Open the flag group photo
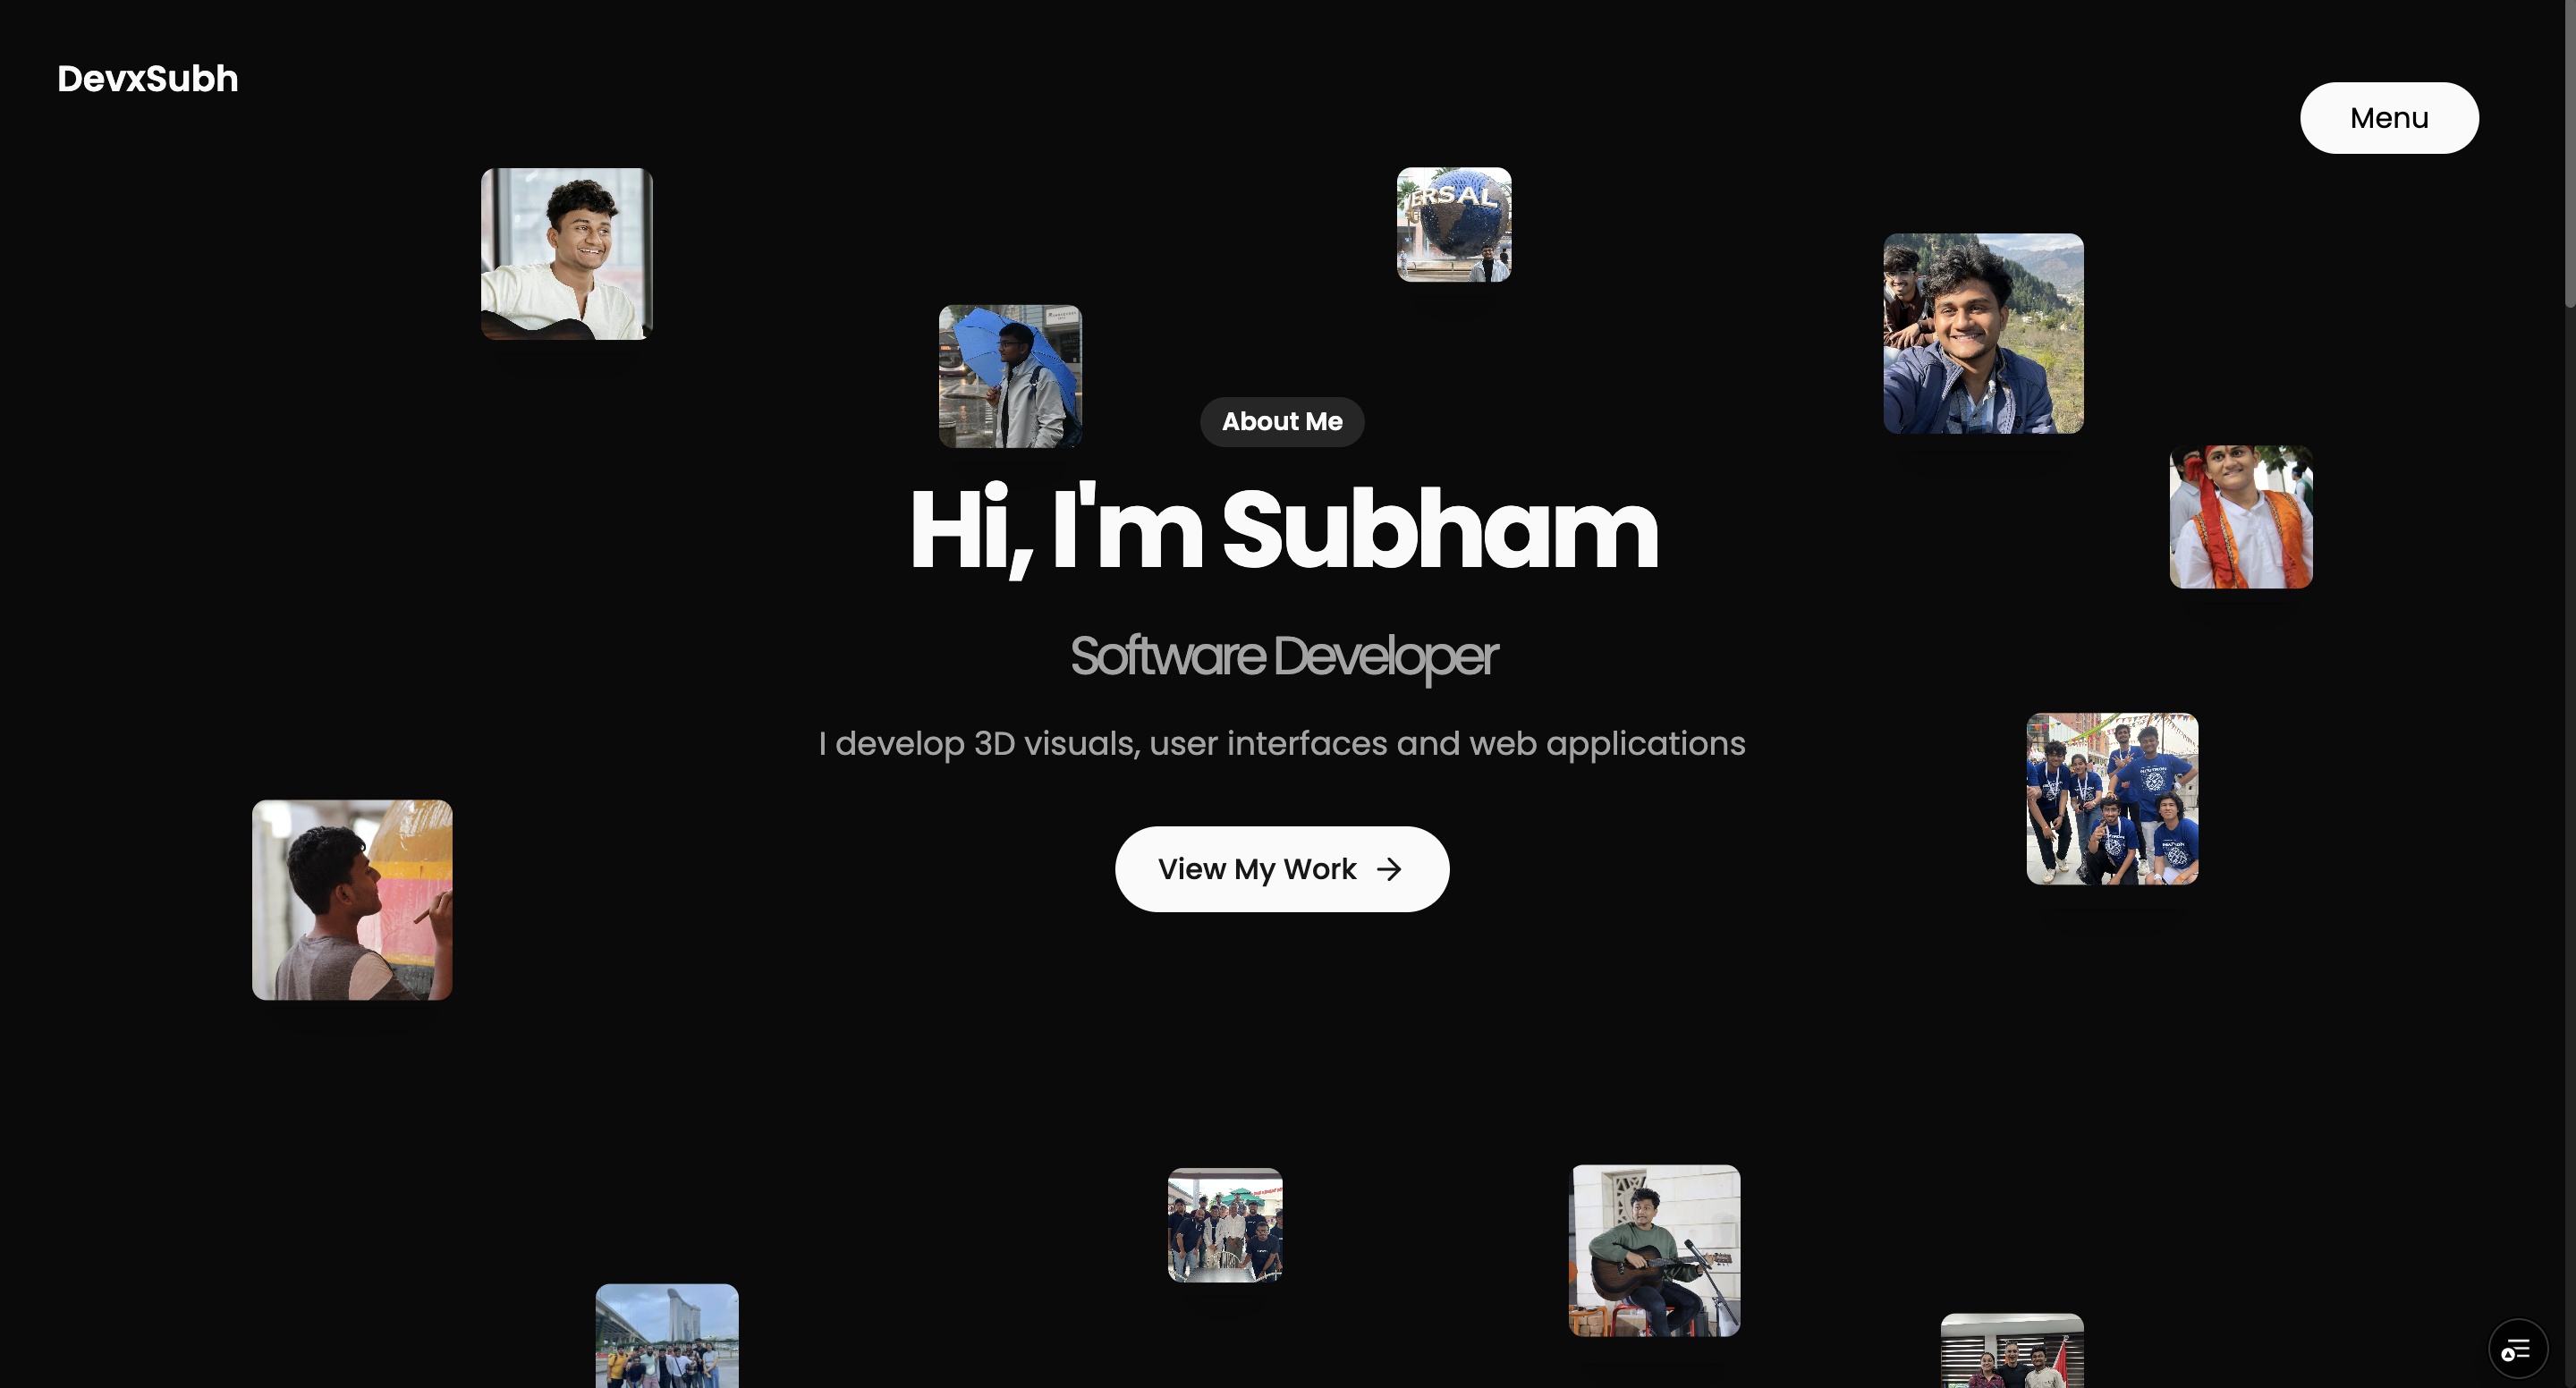The height and width of the screenshot is (1388, 2576). pos(2012,1351)
